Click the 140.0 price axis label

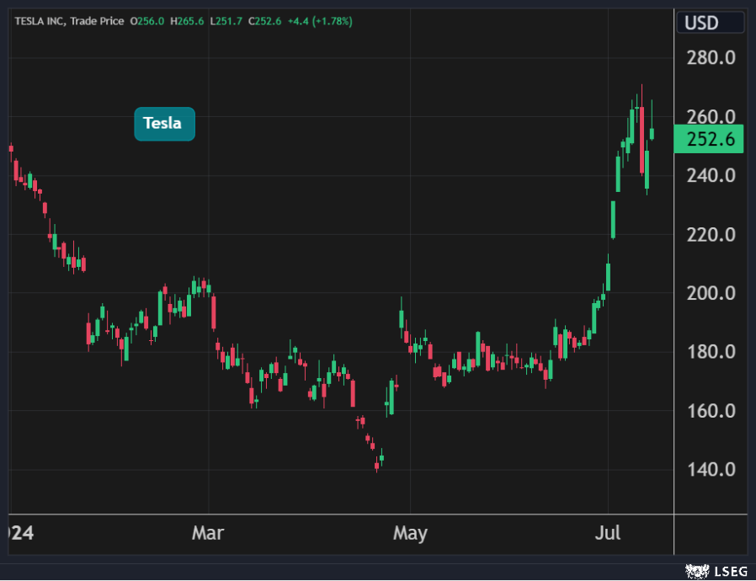point(713,469)
